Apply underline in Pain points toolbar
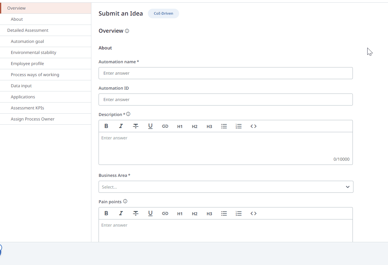 pos(150,213)
